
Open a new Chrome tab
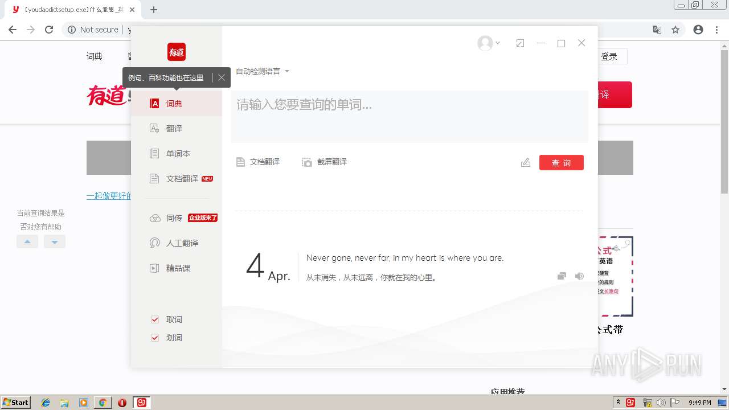coord(154,10)
